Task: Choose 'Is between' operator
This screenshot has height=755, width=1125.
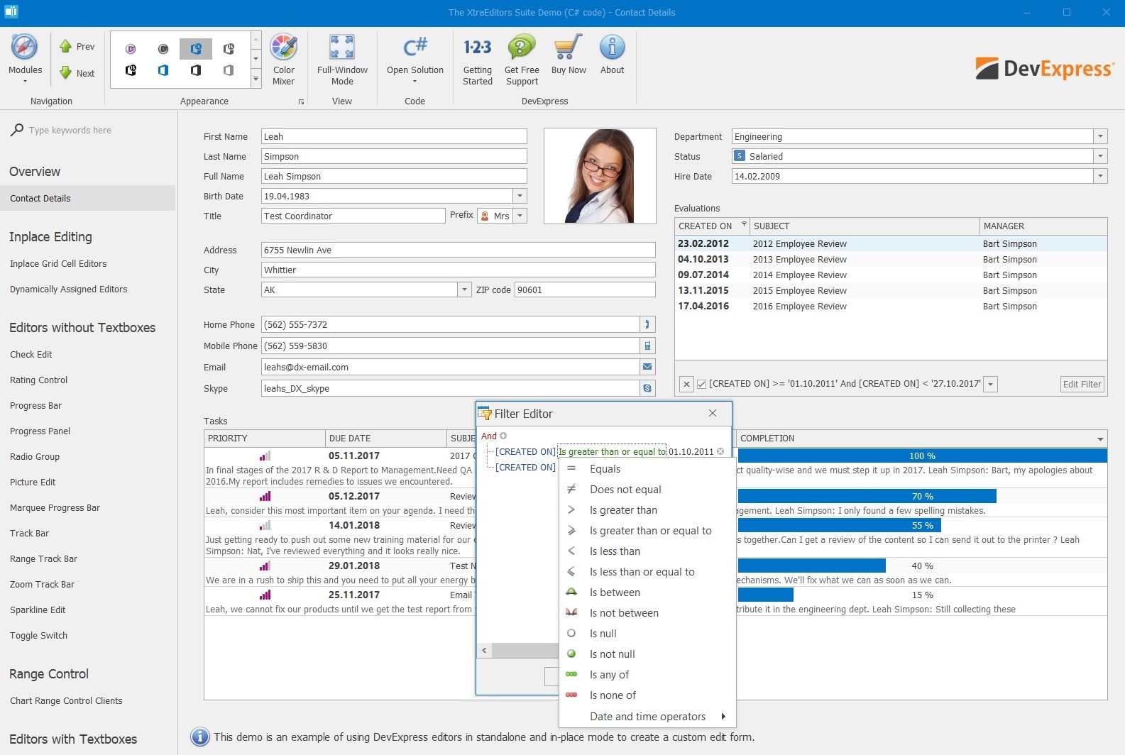Action: [x=615, y=593]
